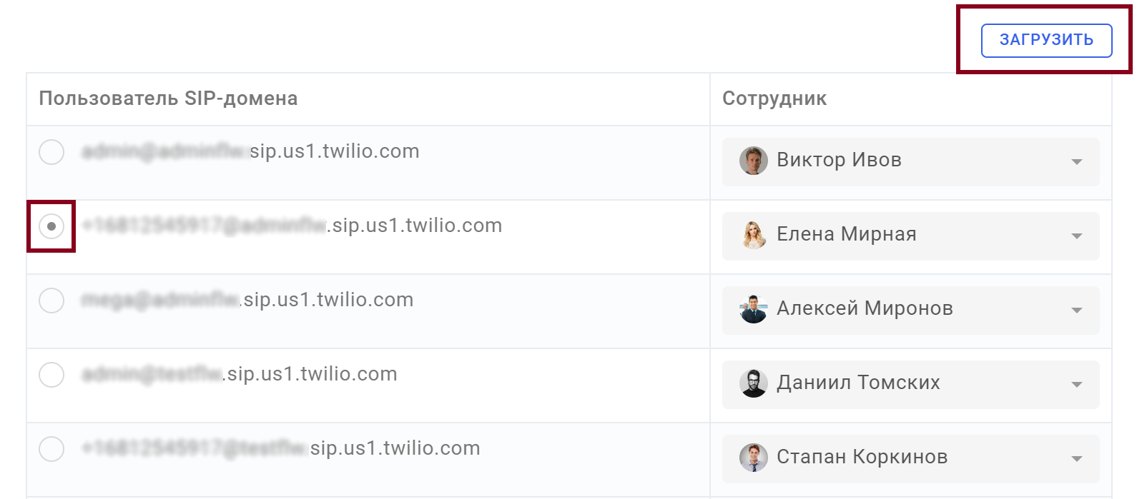Click Стапан Коркинов's avatar photo
This screenshot has height=499, width=1137.
(x=753, y=458)
